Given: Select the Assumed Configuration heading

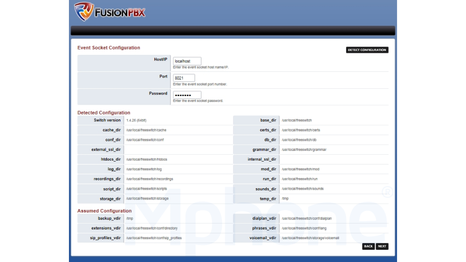Looking at the screenshot, I should (x=104, y=211).
